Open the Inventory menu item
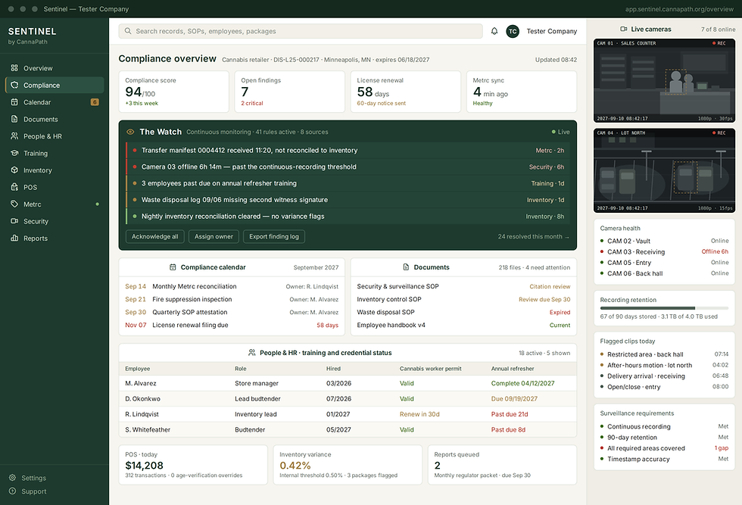The image size is (742, 505). click(55, 170)
